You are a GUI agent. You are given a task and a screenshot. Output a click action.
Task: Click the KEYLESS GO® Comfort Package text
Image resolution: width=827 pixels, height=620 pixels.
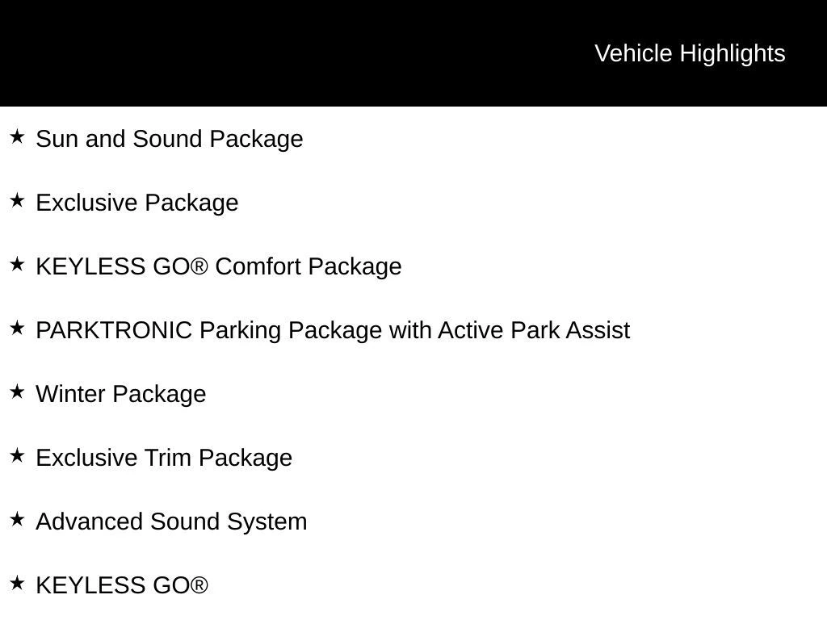click(x=218, y=266)
